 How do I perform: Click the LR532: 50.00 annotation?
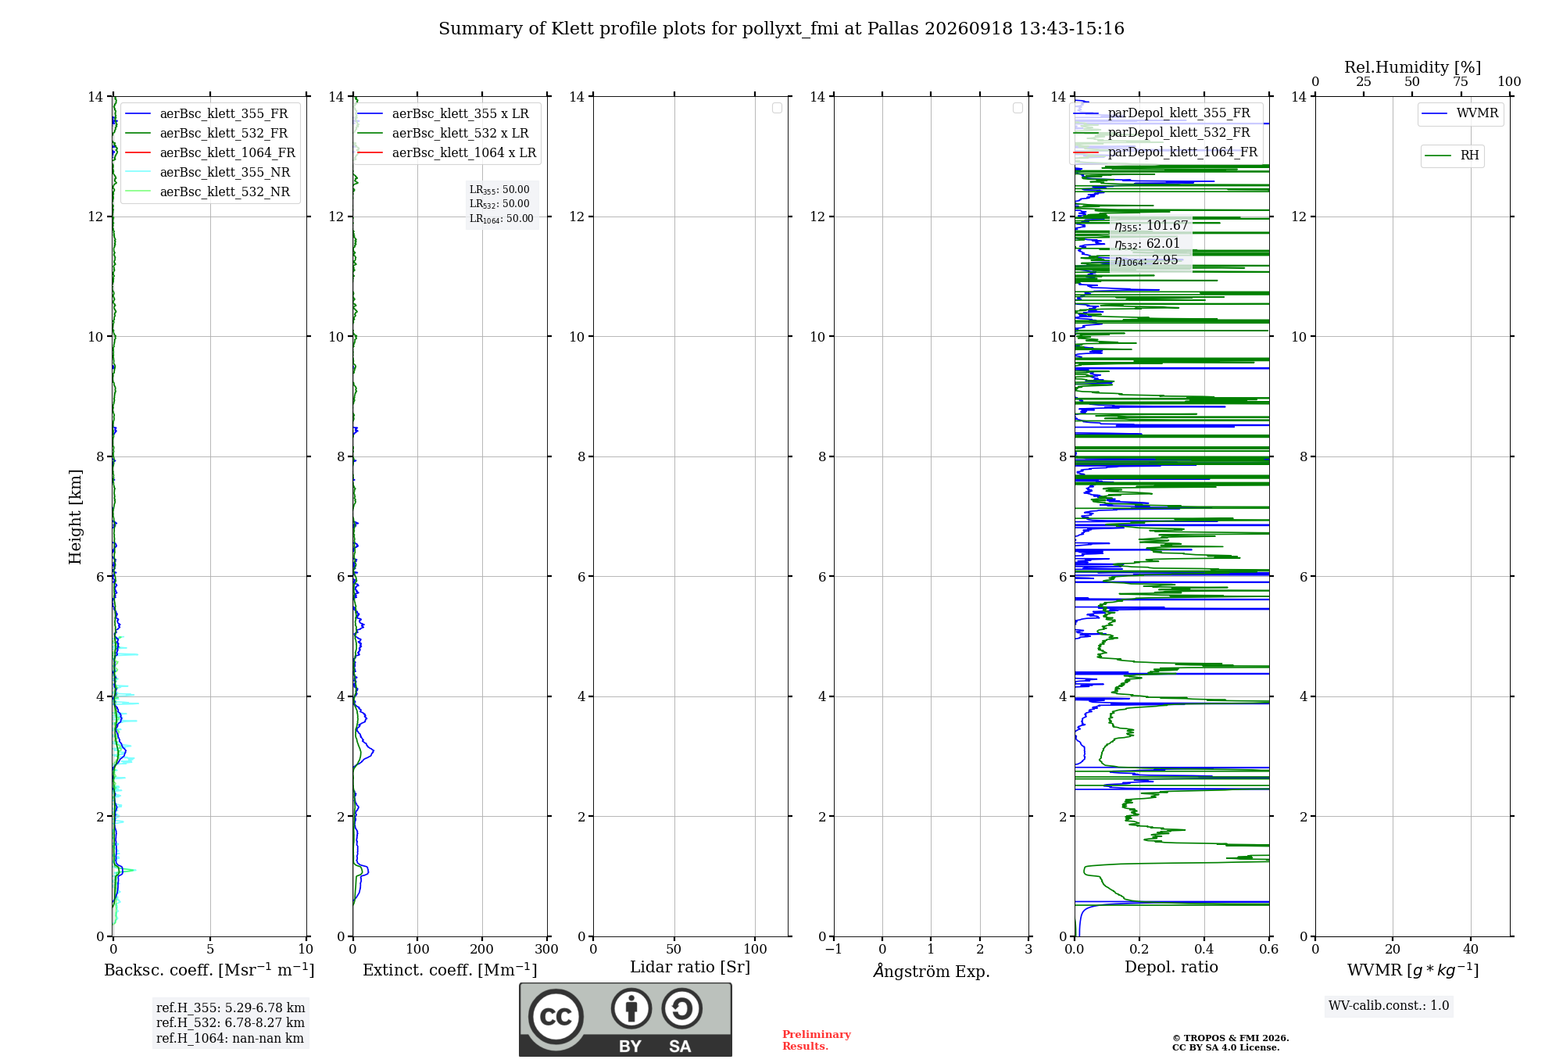tap(499, 204)
